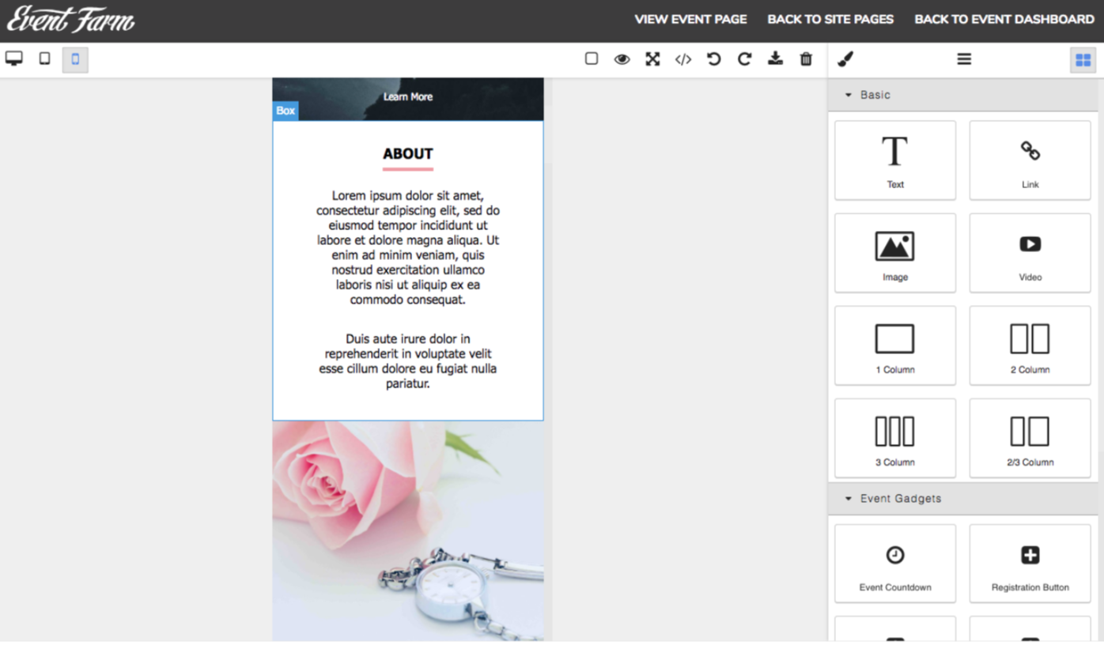Collapse the Basic blocks section

coord(963,95)
